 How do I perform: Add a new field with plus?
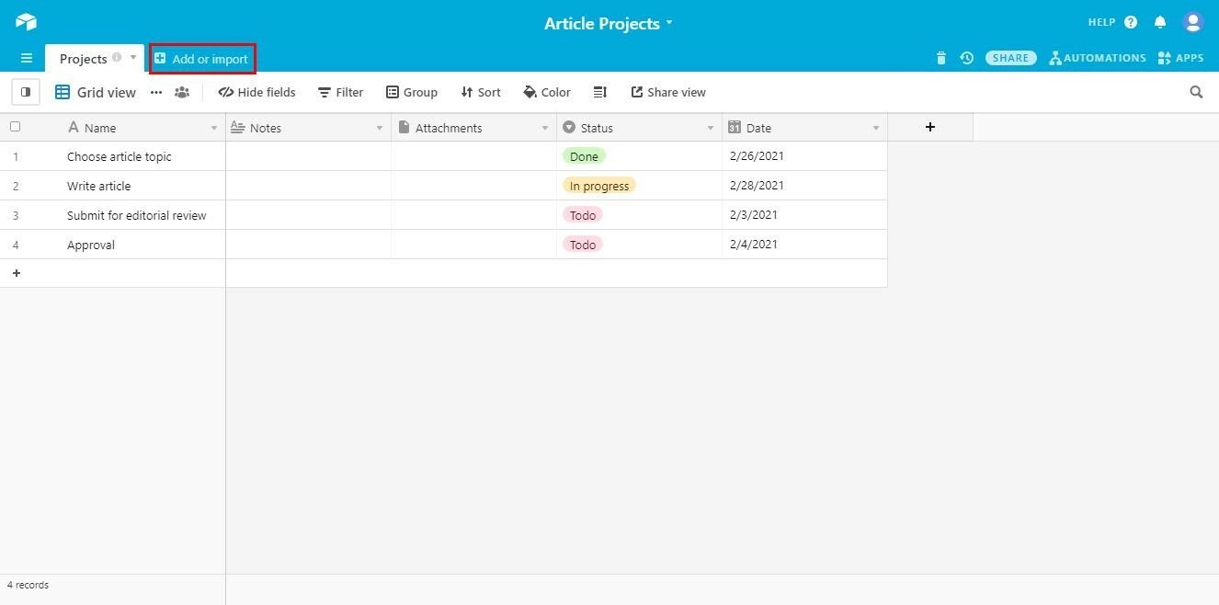[930, 127]
